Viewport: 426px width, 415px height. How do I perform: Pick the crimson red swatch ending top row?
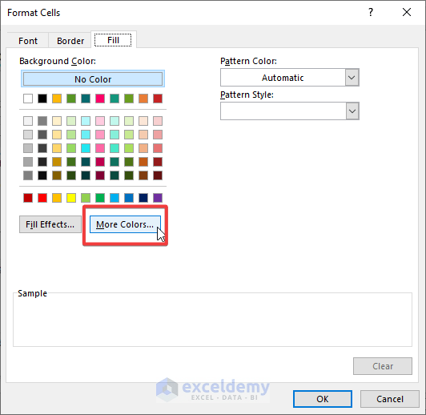tap(158, 99)
